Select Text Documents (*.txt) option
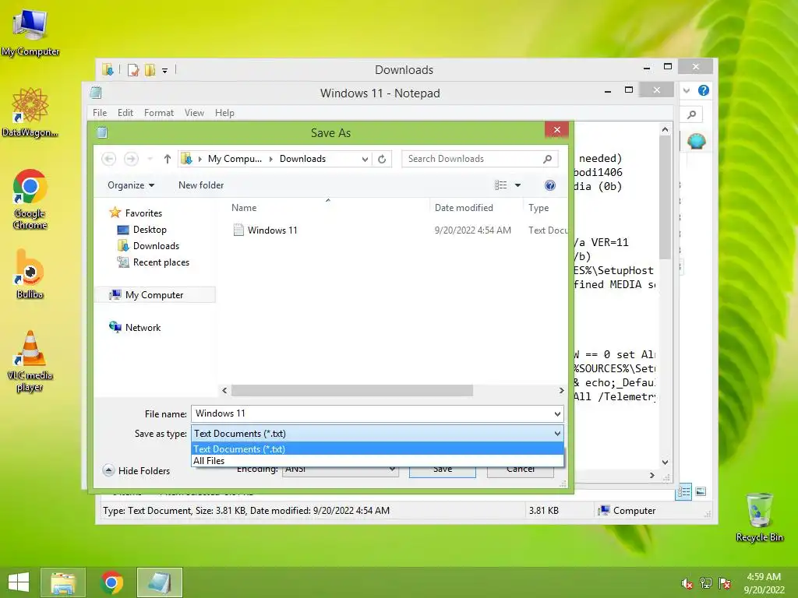This screenshot has width=798, height=598. pos(378,449)
